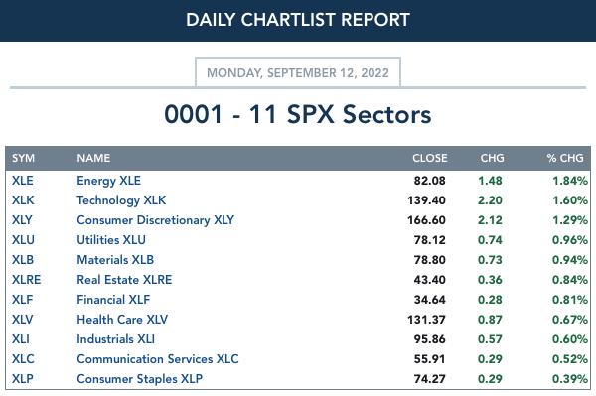Open the Financial XLF link
The image size is (596, 396).
point(113,299)
